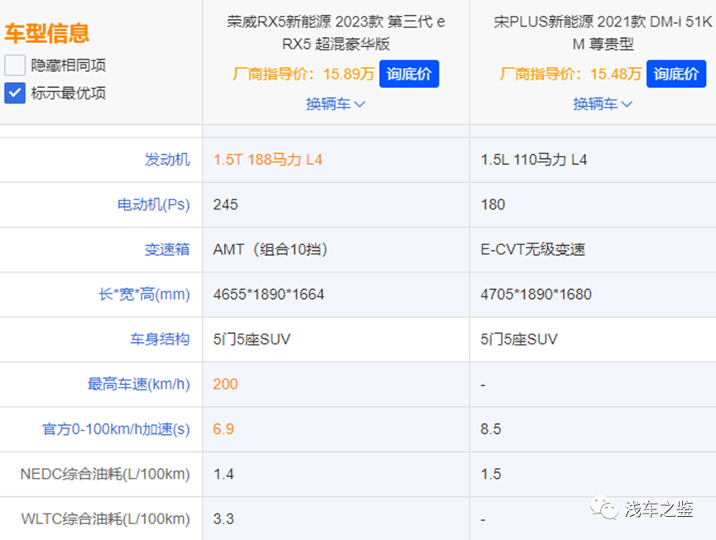Screen dimensions: 716x540
Task: Select 5门5座SUV in the 宋PLUS column
Action: click(x=519, y=339)
